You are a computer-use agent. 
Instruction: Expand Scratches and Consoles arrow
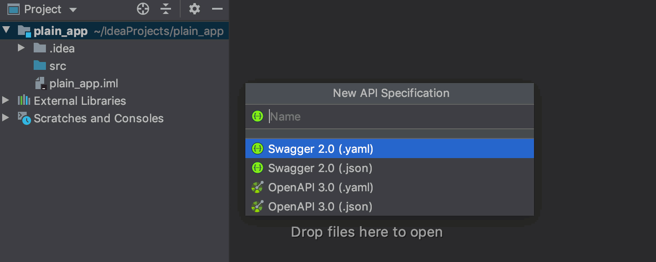tap(5, 118)
